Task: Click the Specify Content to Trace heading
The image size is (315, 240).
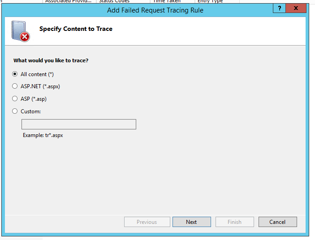Action: [x=76, y=29]
